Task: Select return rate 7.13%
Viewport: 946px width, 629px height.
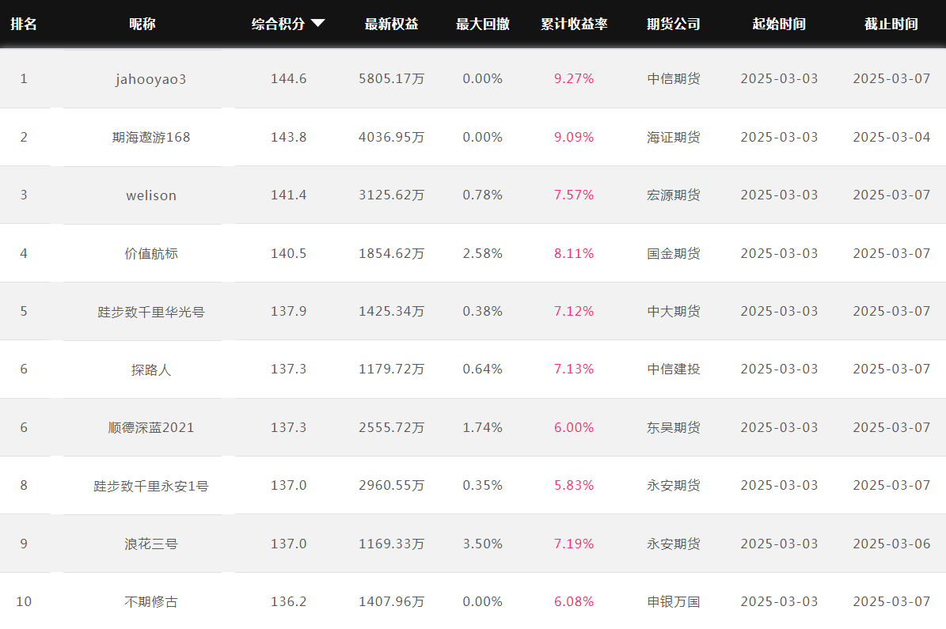Action: [x=574, y=369]
